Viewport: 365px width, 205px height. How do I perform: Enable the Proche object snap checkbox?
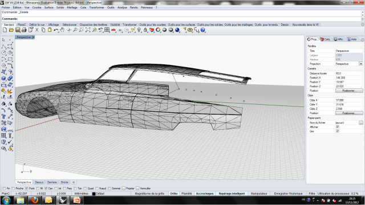[x=13, y=188]
